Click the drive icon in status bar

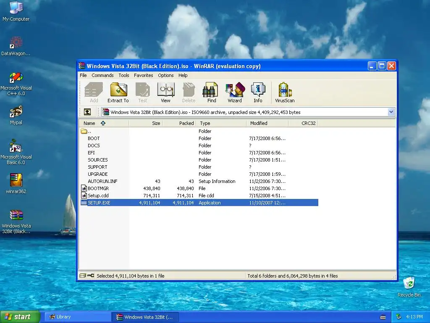[x=83, y=275]
